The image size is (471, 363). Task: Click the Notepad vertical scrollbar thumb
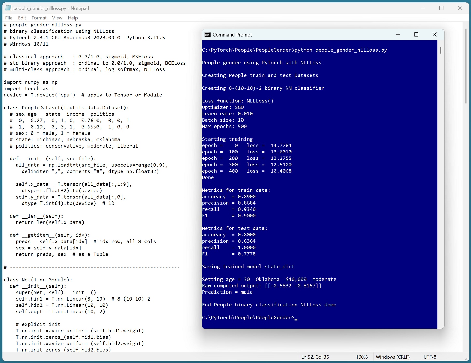click(466, 65)
